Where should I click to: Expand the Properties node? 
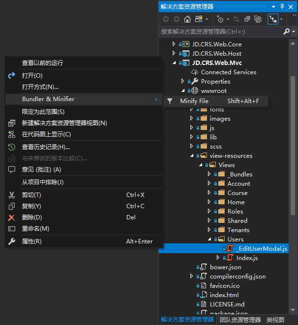(183, 81)
